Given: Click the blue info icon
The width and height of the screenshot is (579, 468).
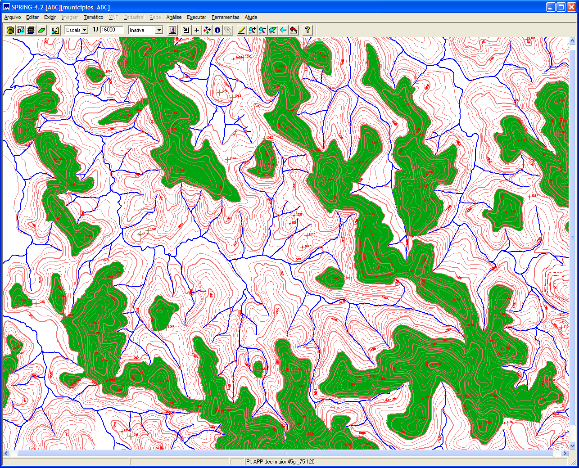Looking at the screenshot, I should [x=217, y=30].
